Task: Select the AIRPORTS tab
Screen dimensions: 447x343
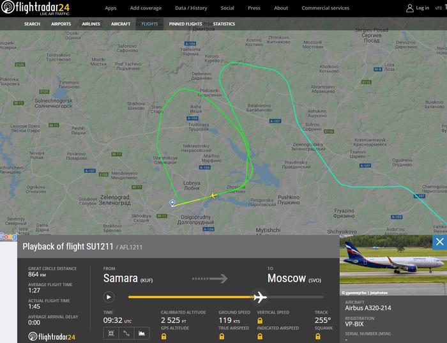Action: point(61,24)
